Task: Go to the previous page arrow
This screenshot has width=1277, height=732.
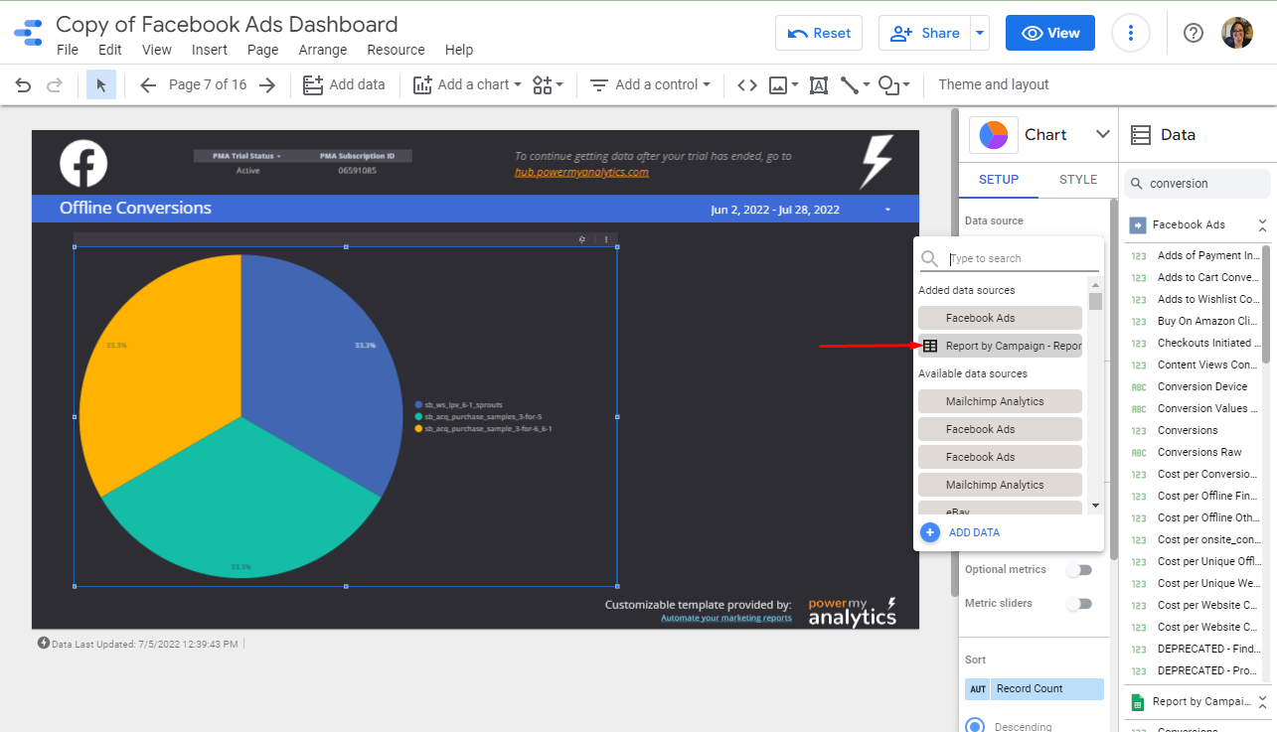Action: [148, 85]
